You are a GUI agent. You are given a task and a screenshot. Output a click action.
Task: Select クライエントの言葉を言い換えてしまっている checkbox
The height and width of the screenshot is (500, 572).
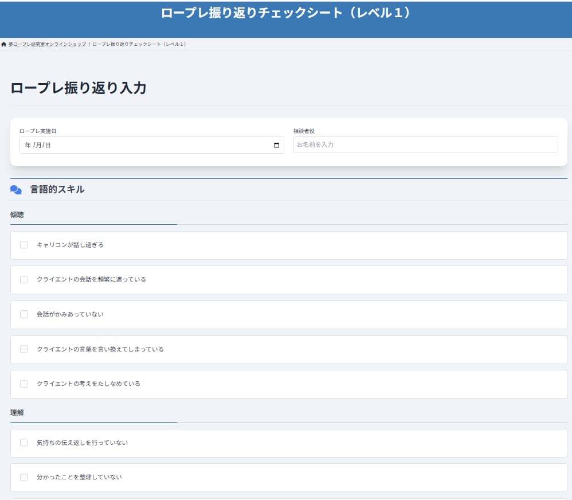[x=23, y=349]
